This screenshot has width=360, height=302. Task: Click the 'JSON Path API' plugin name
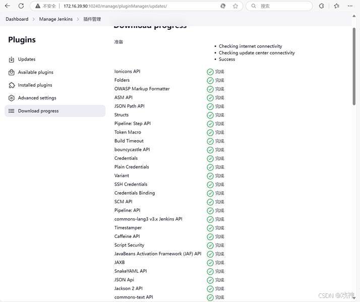(x=130, y=106)
